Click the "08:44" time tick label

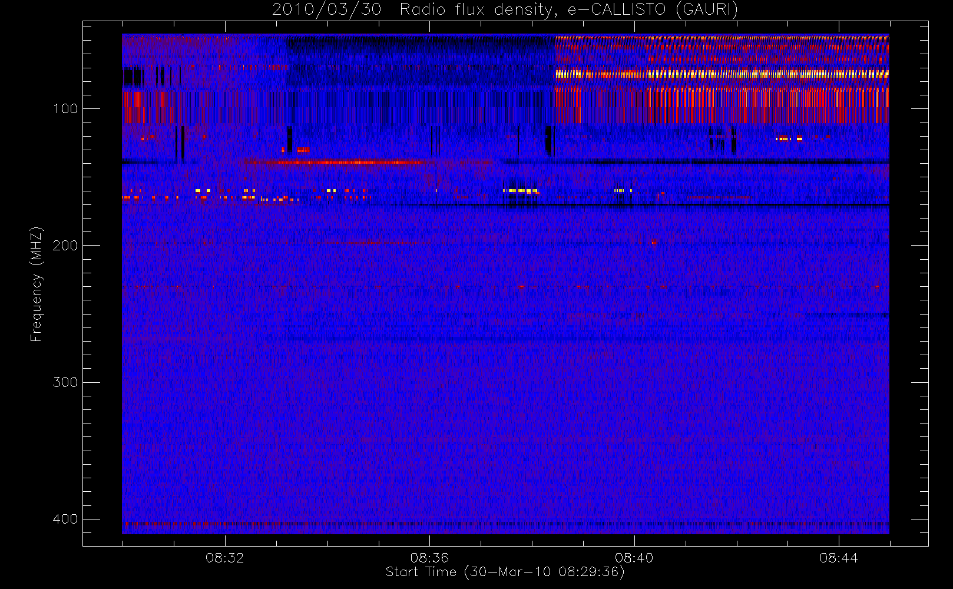point(839,558)
